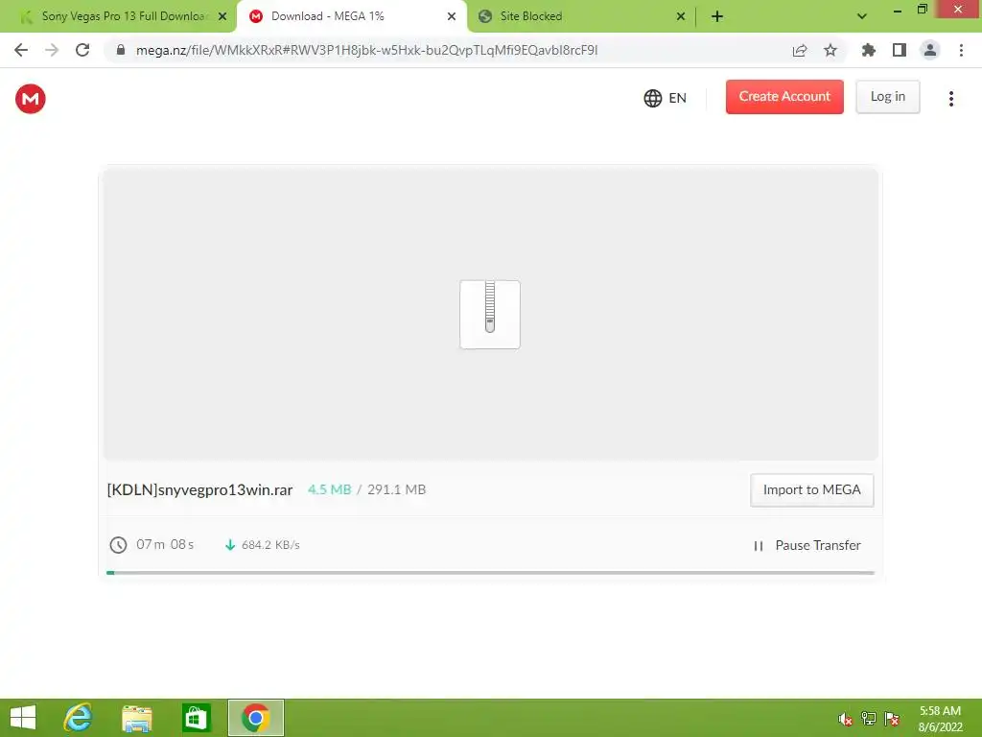Click the Chrome taskbar icon
The image size is (982, 737).
255,718
